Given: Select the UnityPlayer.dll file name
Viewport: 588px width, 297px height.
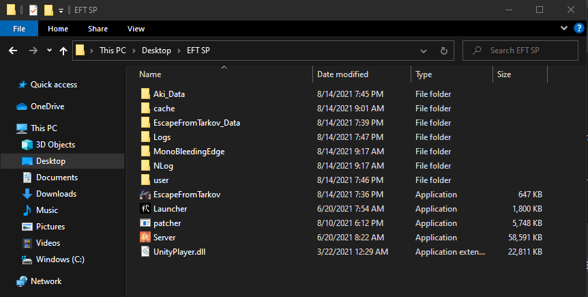Looking at the screenshot, I should (179, 252).
